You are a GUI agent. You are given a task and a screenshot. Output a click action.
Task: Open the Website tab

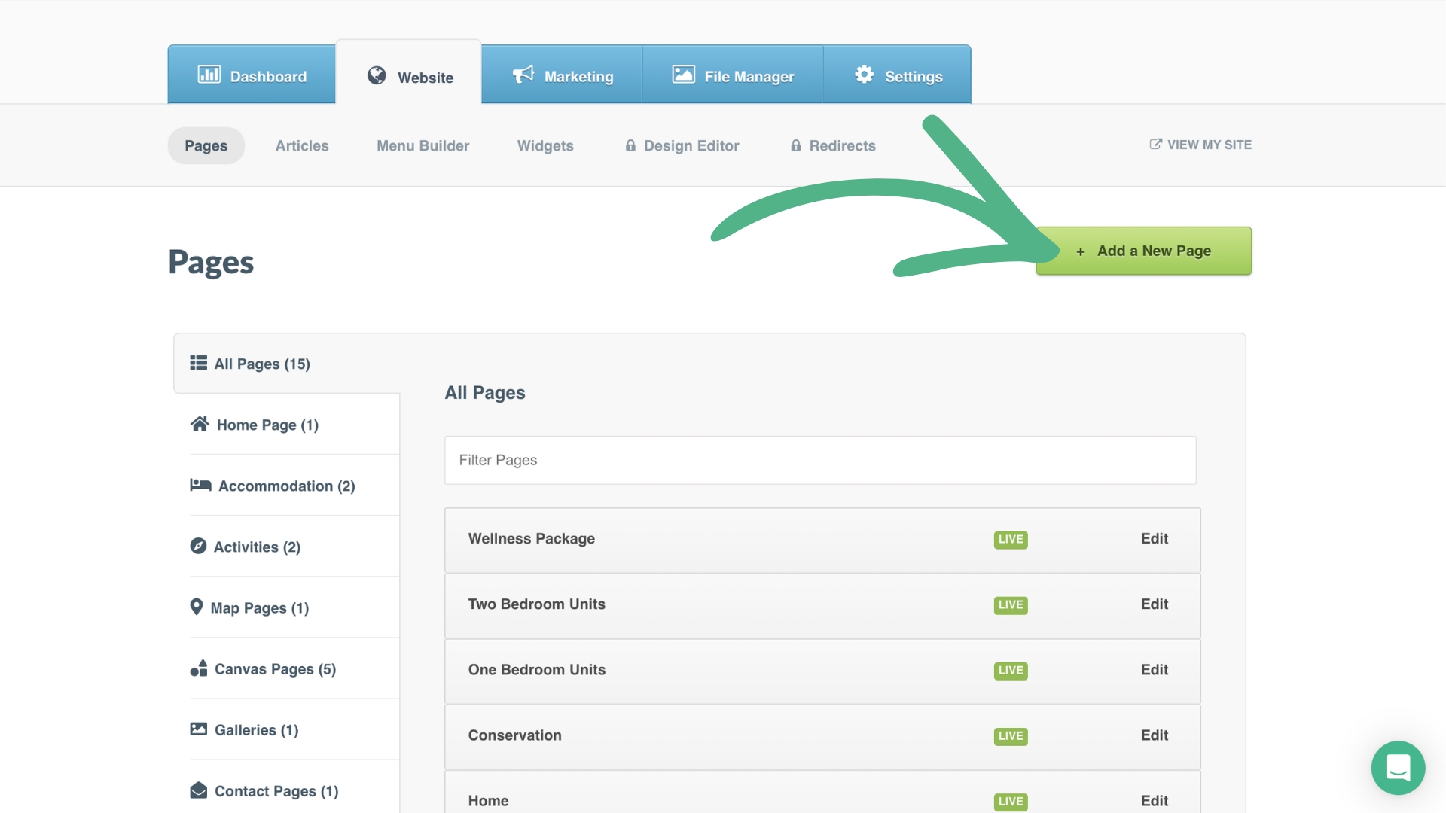pyautogui.click(x=409, y=77)
